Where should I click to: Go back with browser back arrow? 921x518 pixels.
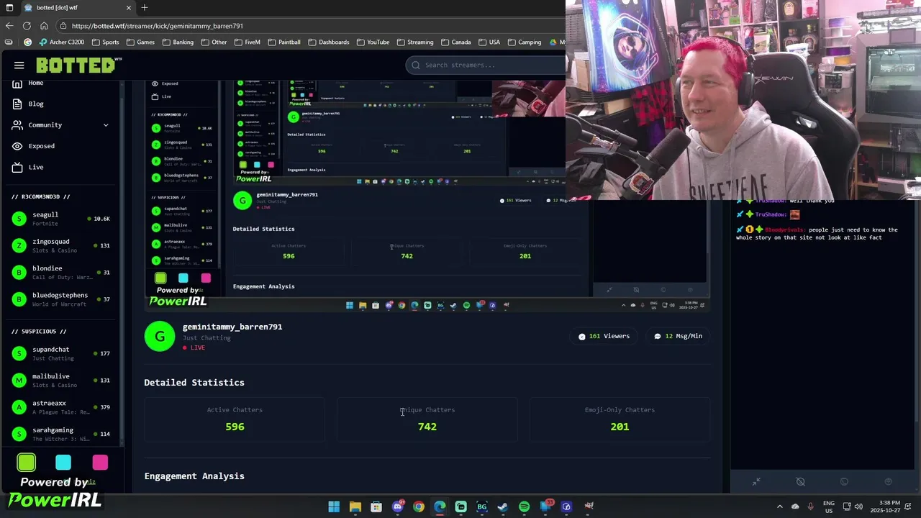pos(9,26)
